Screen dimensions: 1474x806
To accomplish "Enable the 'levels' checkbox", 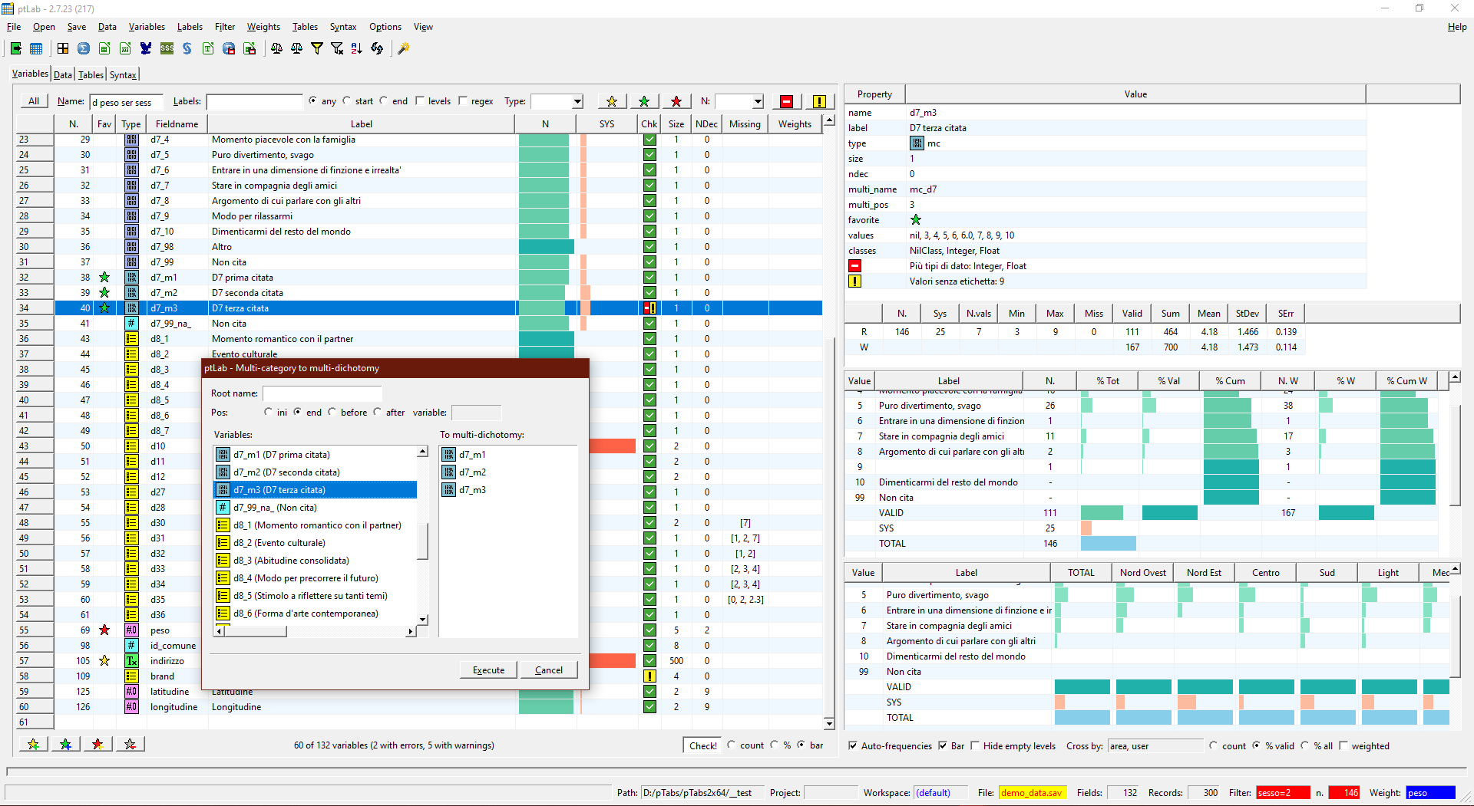I will [x=420, y=100].
